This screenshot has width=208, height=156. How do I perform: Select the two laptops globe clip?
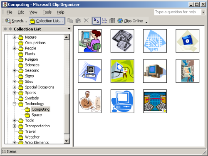[155, 101]
